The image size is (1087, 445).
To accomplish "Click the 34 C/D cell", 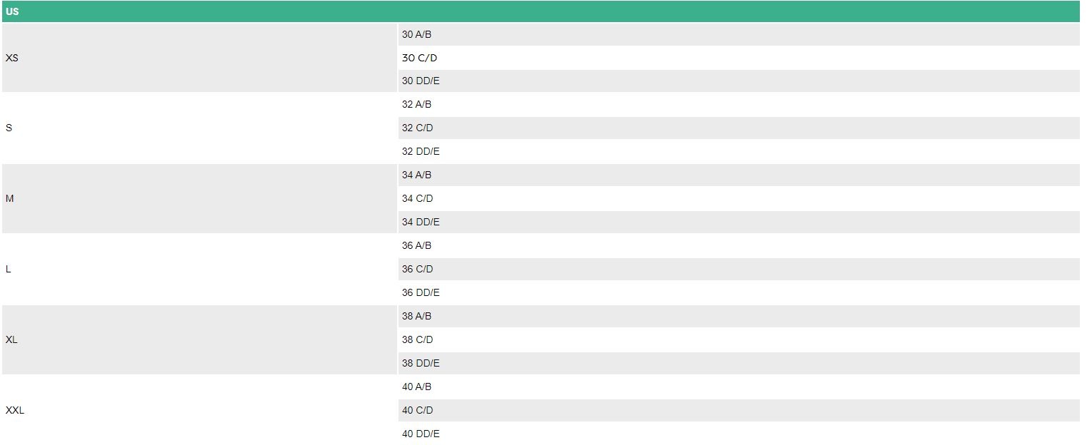I will [x=739, y=199].
